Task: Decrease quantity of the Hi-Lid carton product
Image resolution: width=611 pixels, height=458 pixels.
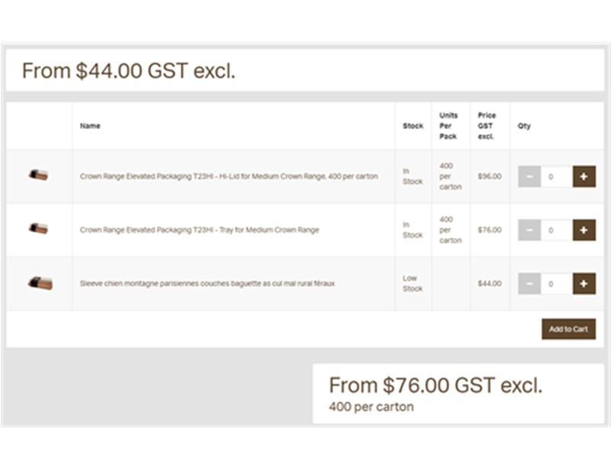Action: [x=529, y=176]
